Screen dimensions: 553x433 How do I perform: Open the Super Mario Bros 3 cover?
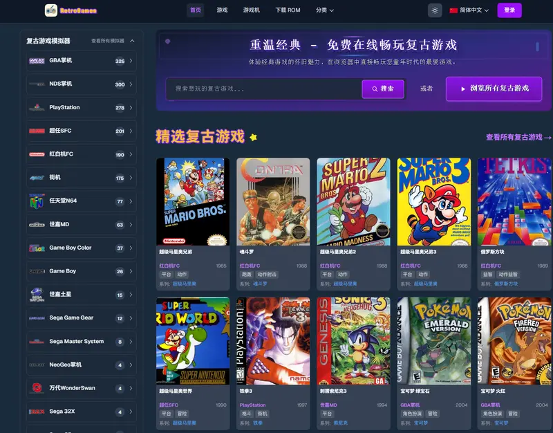[434, 201]
